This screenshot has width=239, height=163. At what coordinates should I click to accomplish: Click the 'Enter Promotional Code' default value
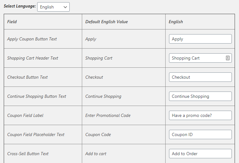click(x=108, y=115)
